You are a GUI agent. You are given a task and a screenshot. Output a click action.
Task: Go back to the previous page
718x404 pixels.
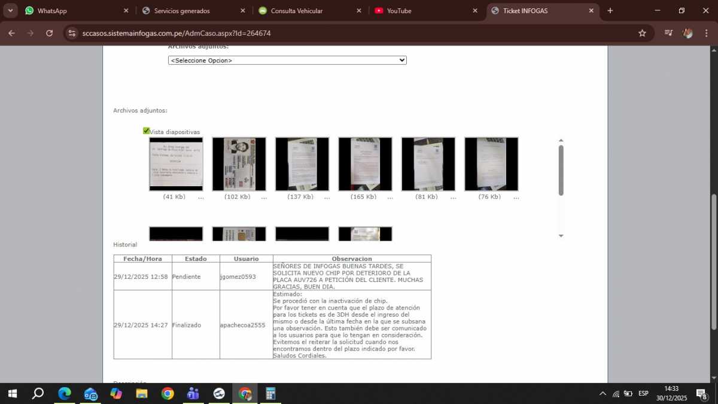(11, 34)
